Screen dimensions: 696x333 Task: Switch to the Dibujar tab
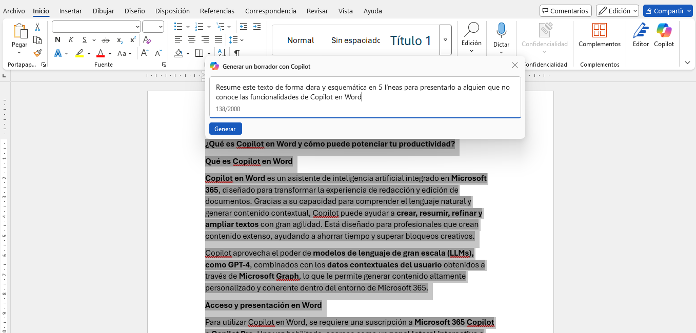[x=104, y=11]
